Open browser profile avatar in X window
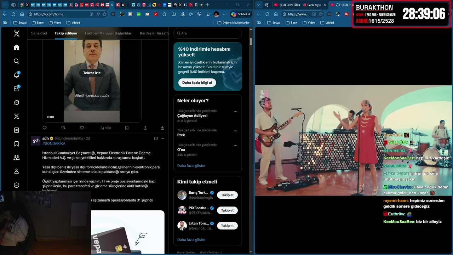 [x=216, y=14]
